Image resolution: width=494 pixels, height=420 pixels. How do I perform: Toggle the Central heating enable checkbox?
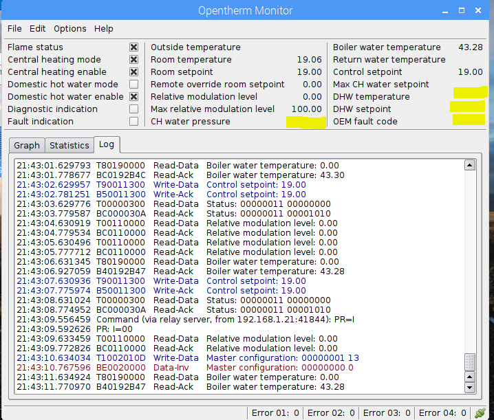click(133, 71)
